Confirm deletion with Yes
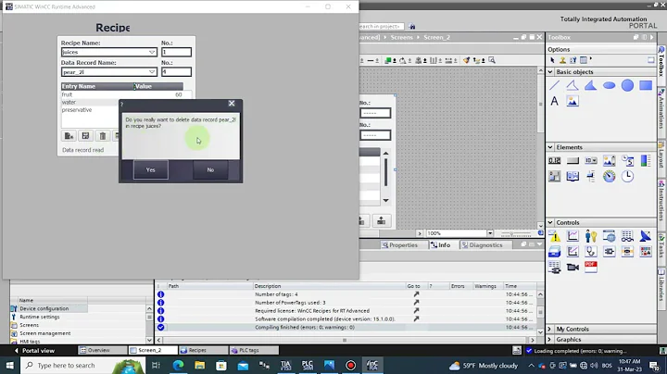This screenshot has width=667, height=374. point(151,170)
